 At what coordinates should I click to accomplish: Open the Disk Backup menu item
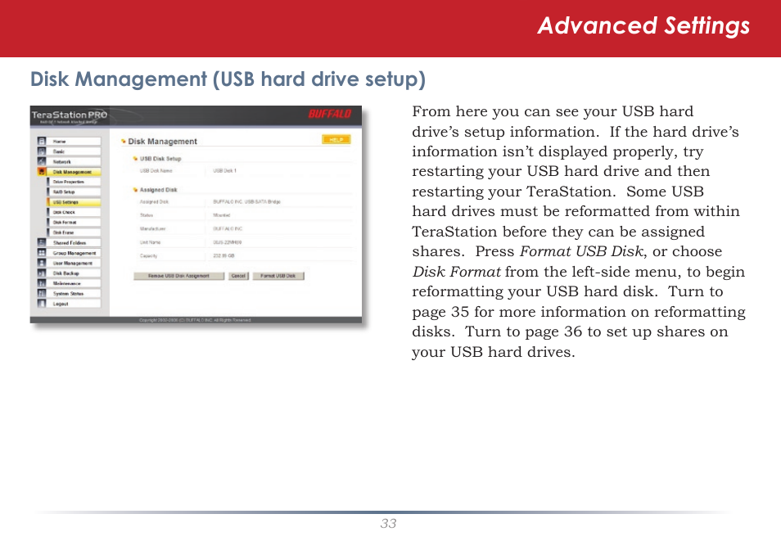click(74, 273)
